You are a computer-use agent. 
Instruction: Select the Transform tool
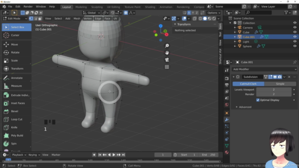(17, 69)
